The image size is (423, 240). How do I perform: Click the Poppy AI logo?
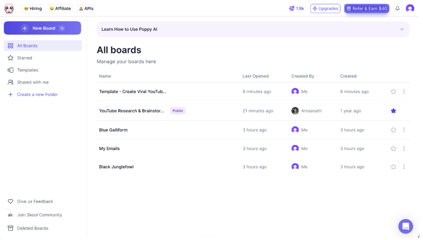tap(9, 9)
